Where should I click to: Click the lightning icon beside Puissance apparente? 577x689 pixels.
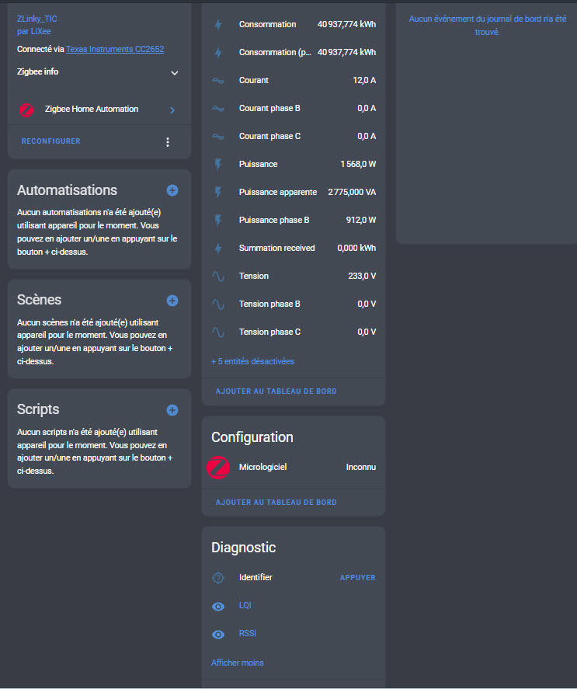(218, 193)
